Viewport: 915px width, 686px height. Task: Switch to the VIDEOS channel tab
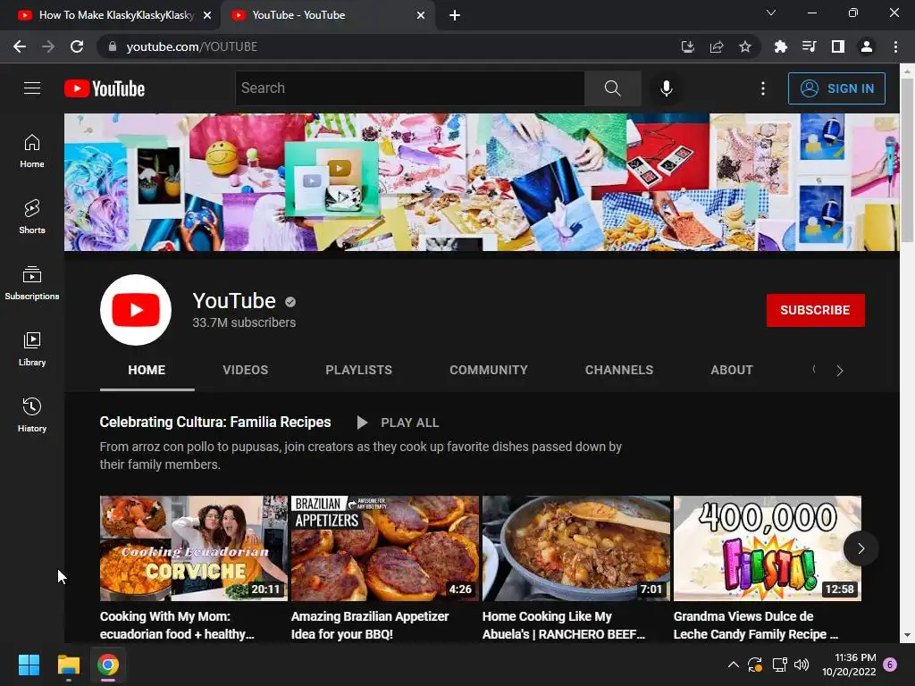coord(245,370)
